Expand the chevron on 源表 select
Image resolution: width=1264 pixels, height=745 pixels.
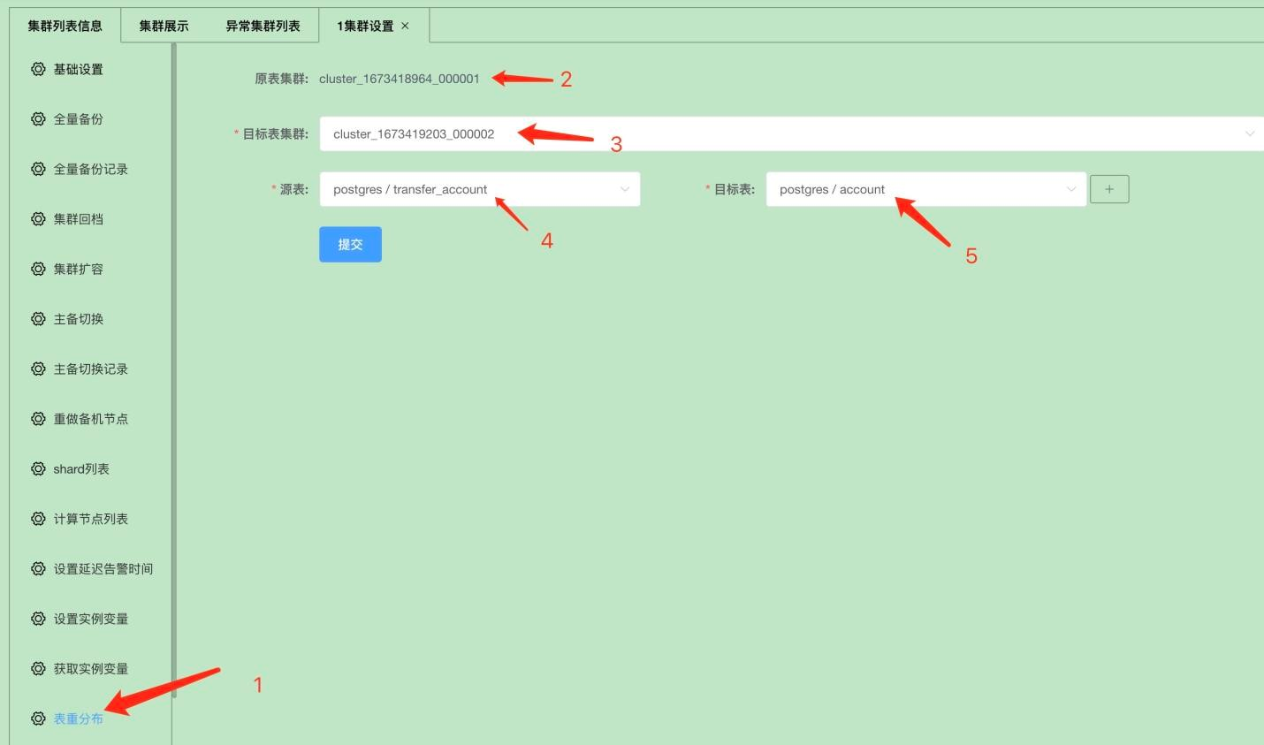(x=625, y=189)
